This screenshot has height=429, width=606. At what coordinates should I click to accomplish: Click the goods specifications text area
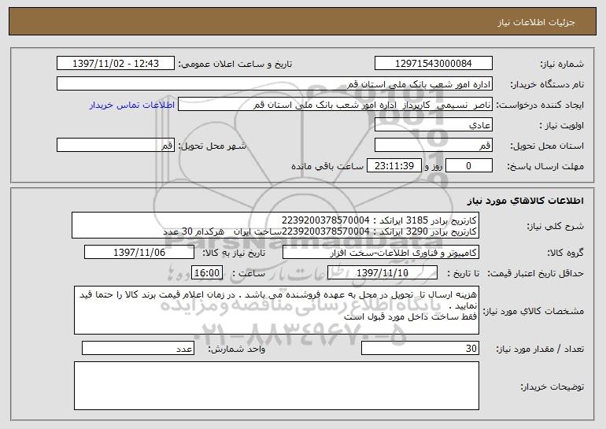tap(276, 310)
